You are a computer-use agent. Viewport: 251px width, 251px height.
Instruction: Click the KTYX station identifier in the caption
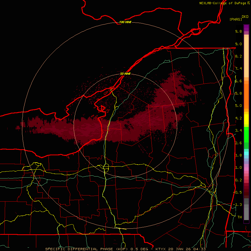160,249
